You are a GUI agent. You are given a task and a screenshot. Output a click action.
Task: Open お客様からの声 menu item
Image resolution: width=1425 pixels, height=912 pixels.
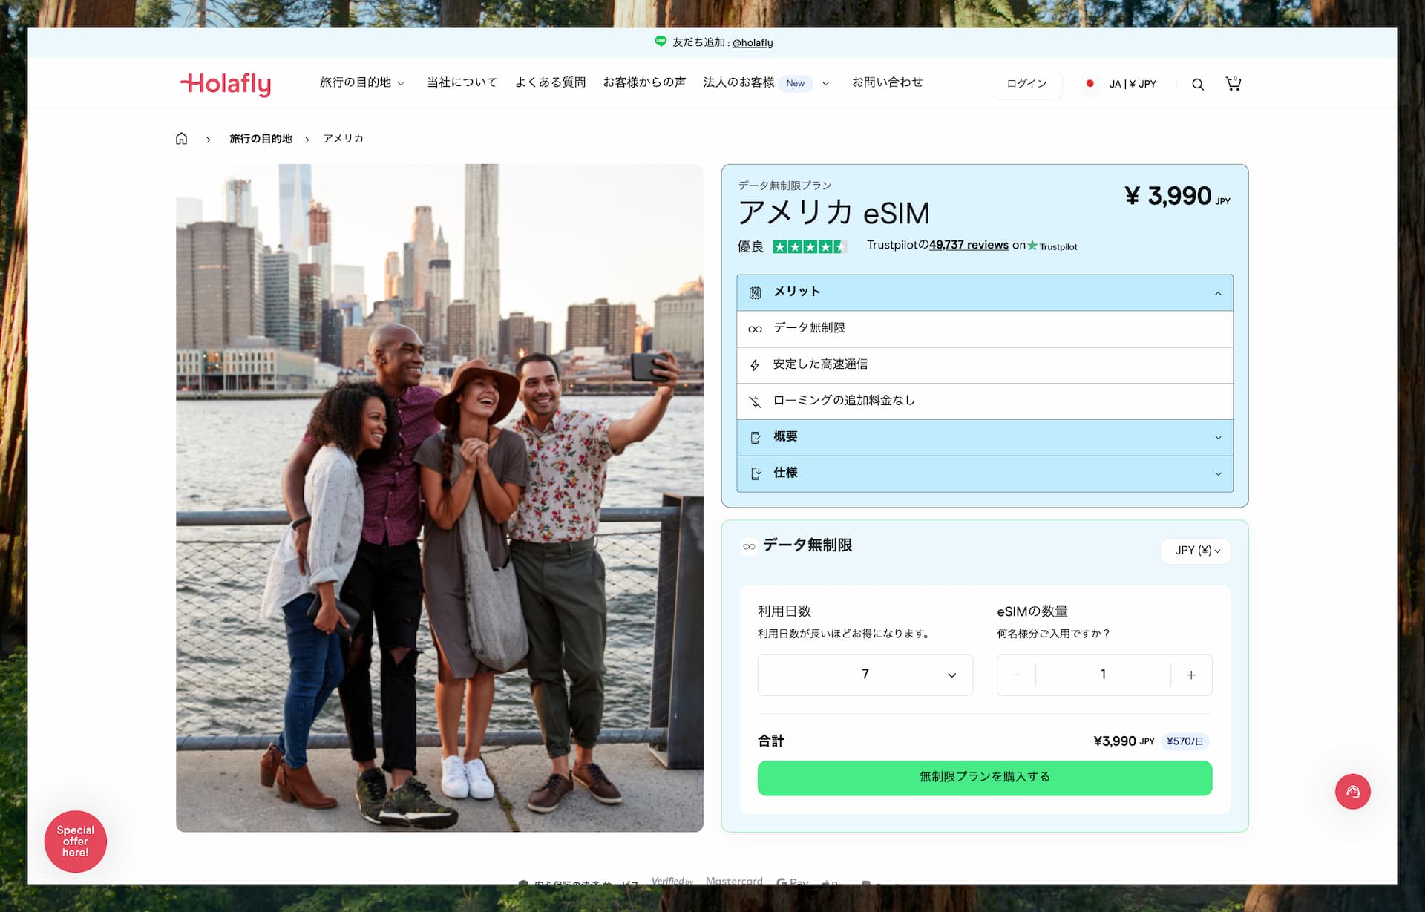(x=644, y=82)
